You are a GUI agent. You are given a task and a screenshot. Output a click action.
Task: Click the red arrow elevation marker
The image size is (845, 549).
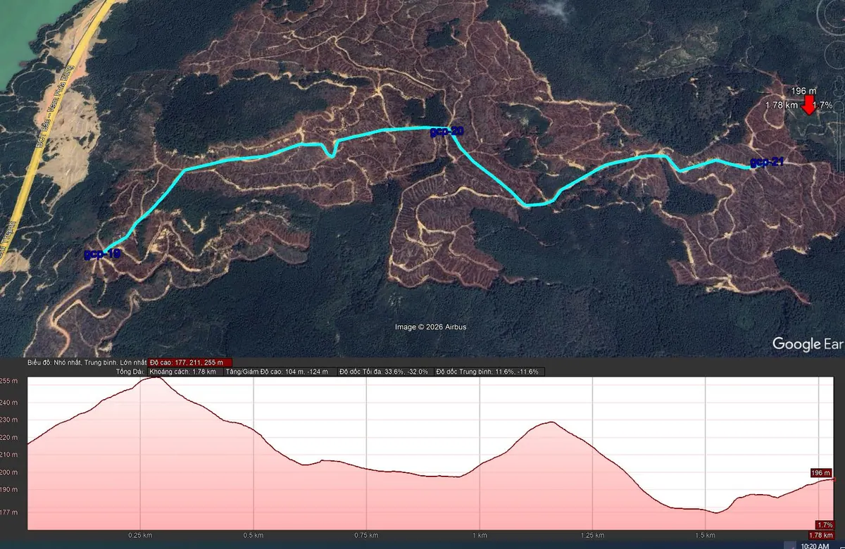point(808,105)
